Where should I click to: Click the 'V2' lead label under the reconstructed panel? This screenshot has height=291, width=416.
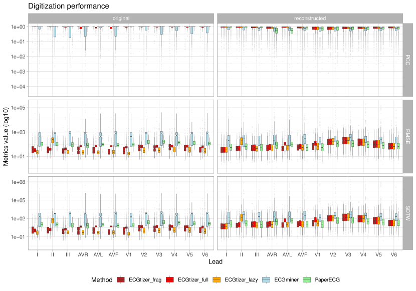tap(333, 255)
